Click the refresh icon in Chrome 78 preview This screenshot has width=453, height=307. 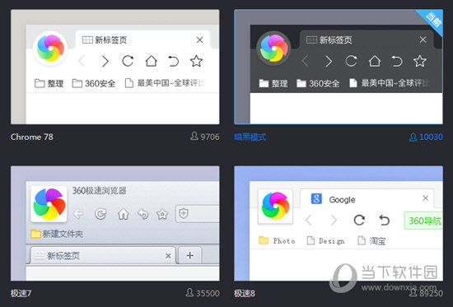128,61
